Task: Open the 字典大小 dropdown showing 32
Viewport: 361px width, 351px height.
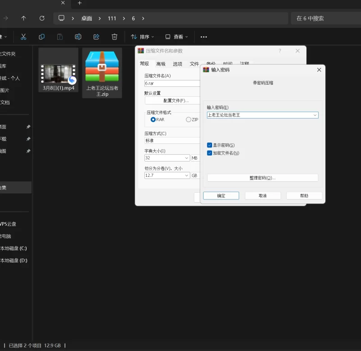Action: click(186, 158)
